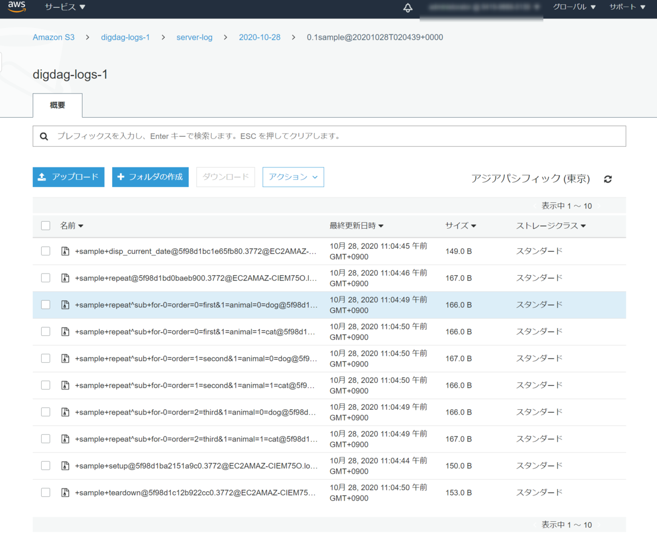
Task: Select the 概要 tab
Action: 57,106
